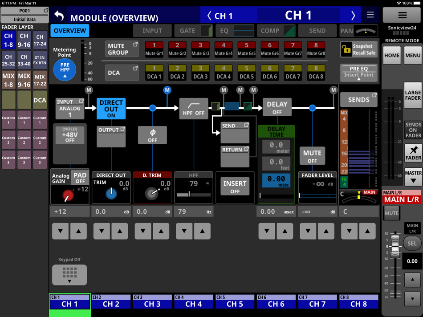
Task: Select the metering point M above INPUT
Action: [89, 90]
